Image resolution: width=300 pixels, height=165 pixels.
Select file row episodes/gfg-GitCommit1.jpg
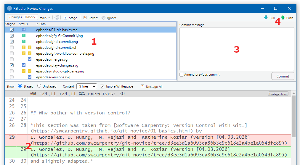point(91,36)
